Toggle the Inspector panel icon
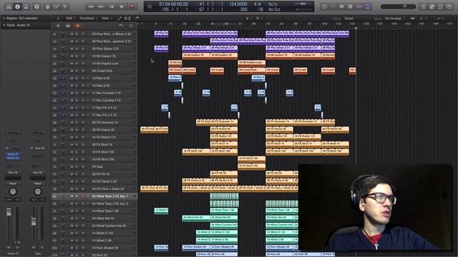This screenshot has height=257, width=458. (17, 6)
